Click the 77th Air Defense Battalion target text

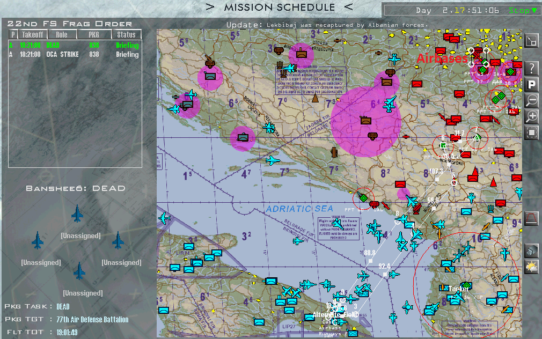pos(93,320)
